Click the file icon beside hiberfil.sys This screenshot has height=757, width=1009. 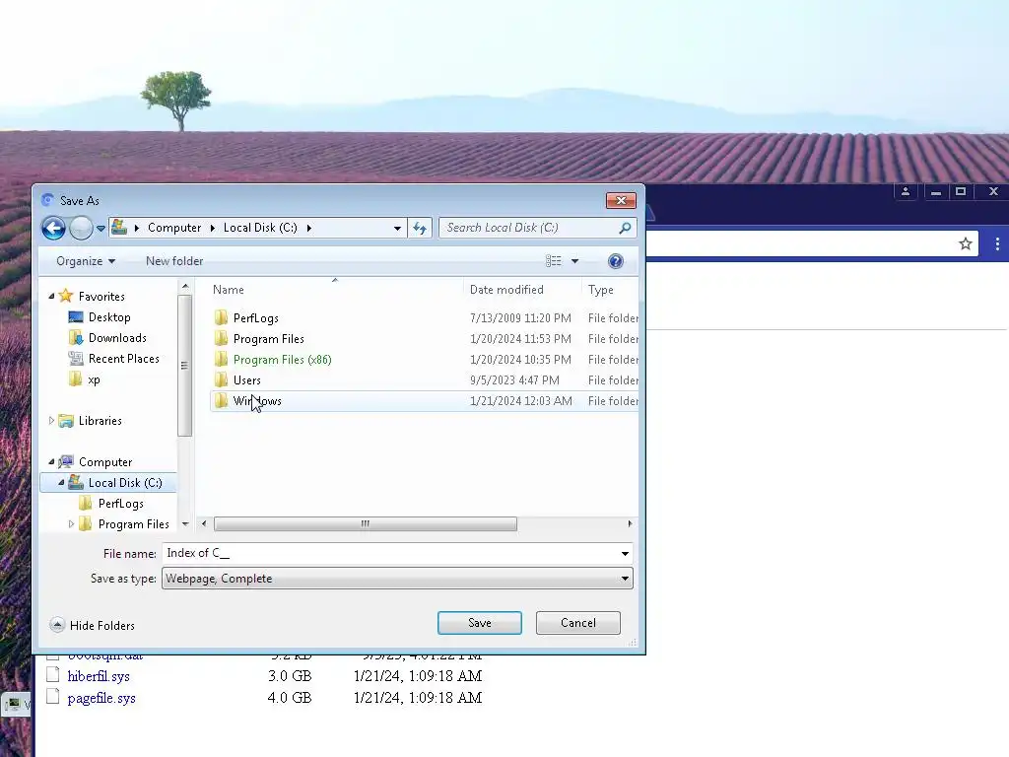(x=53, y=674)
